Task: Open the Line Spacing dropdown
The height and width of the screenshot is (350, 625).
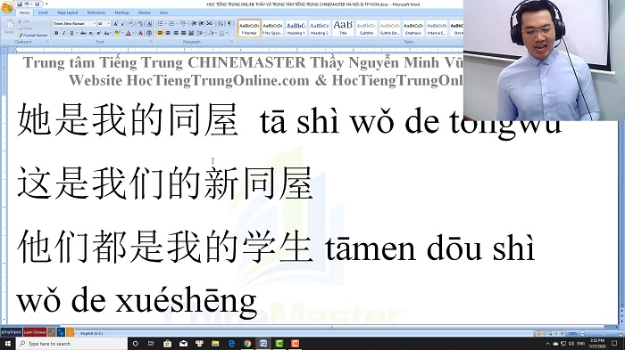Action: coord(201,33)
